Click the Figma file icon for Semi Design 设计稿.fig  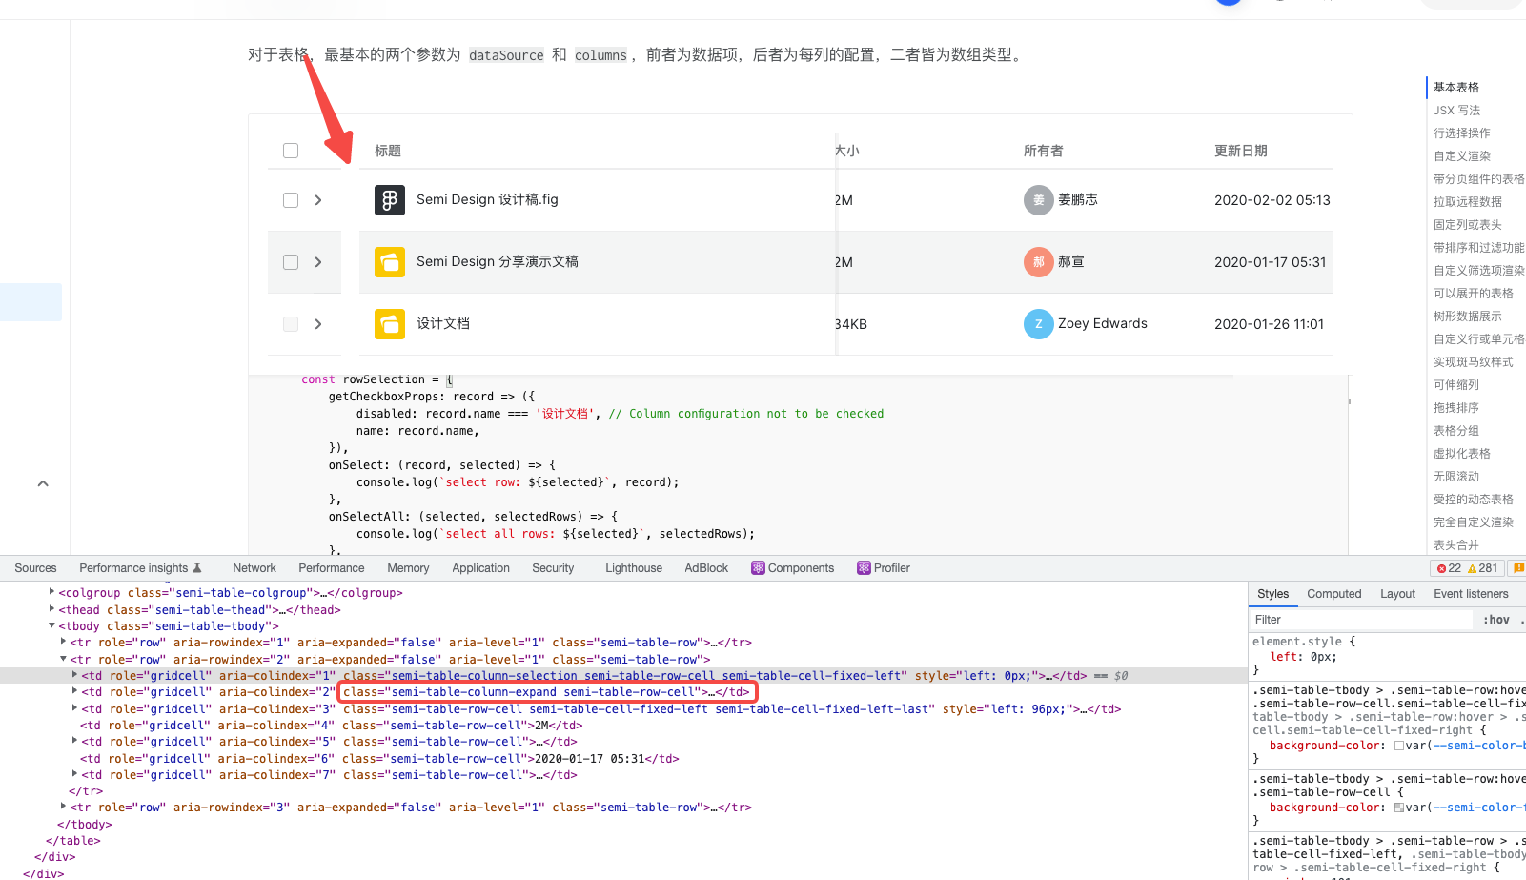point(390,199)
